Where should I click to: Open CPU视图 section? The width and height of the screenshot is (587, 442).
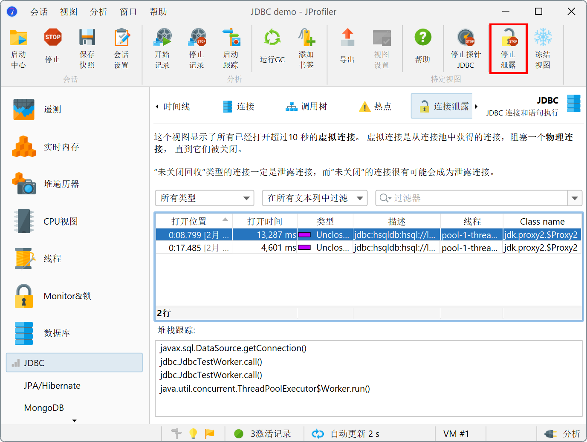[75, 222]
